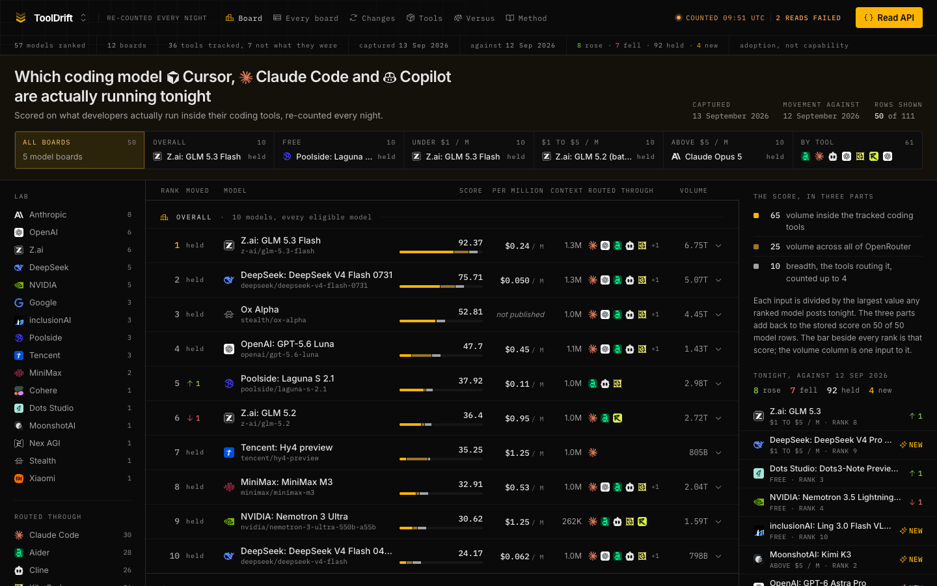Open the Board nav item
The height and width of the screenshot is (586, 937).
244,18
